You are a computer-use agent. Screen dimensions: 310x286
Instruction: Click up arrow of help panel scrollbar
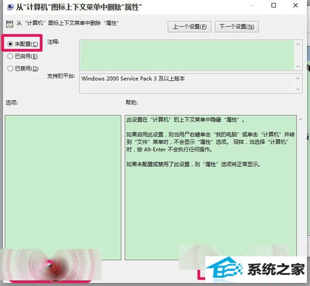[x=301, y=119]
